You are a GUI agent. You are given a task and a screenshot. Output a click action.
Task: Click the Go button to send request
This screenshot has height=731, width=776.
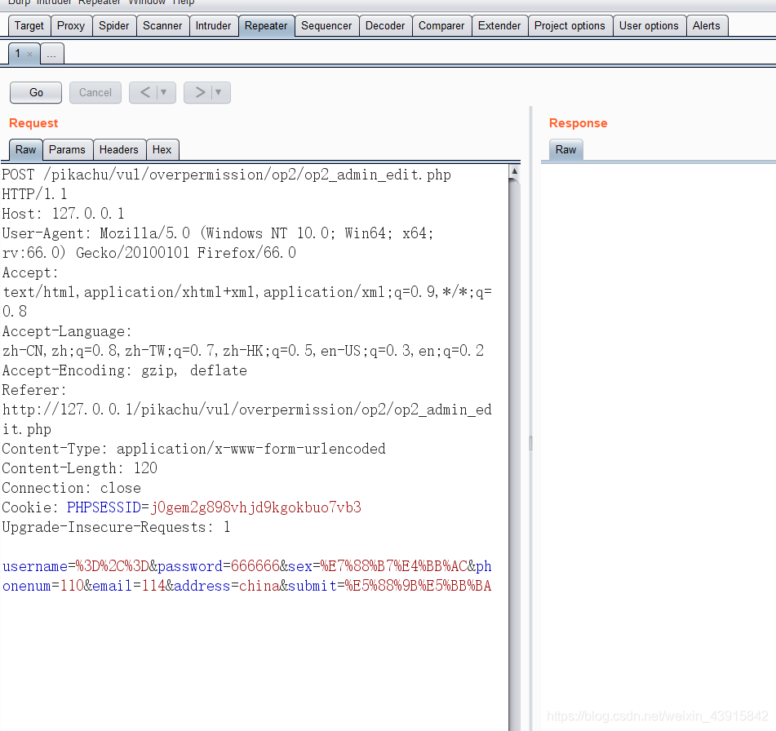[36, 92]
